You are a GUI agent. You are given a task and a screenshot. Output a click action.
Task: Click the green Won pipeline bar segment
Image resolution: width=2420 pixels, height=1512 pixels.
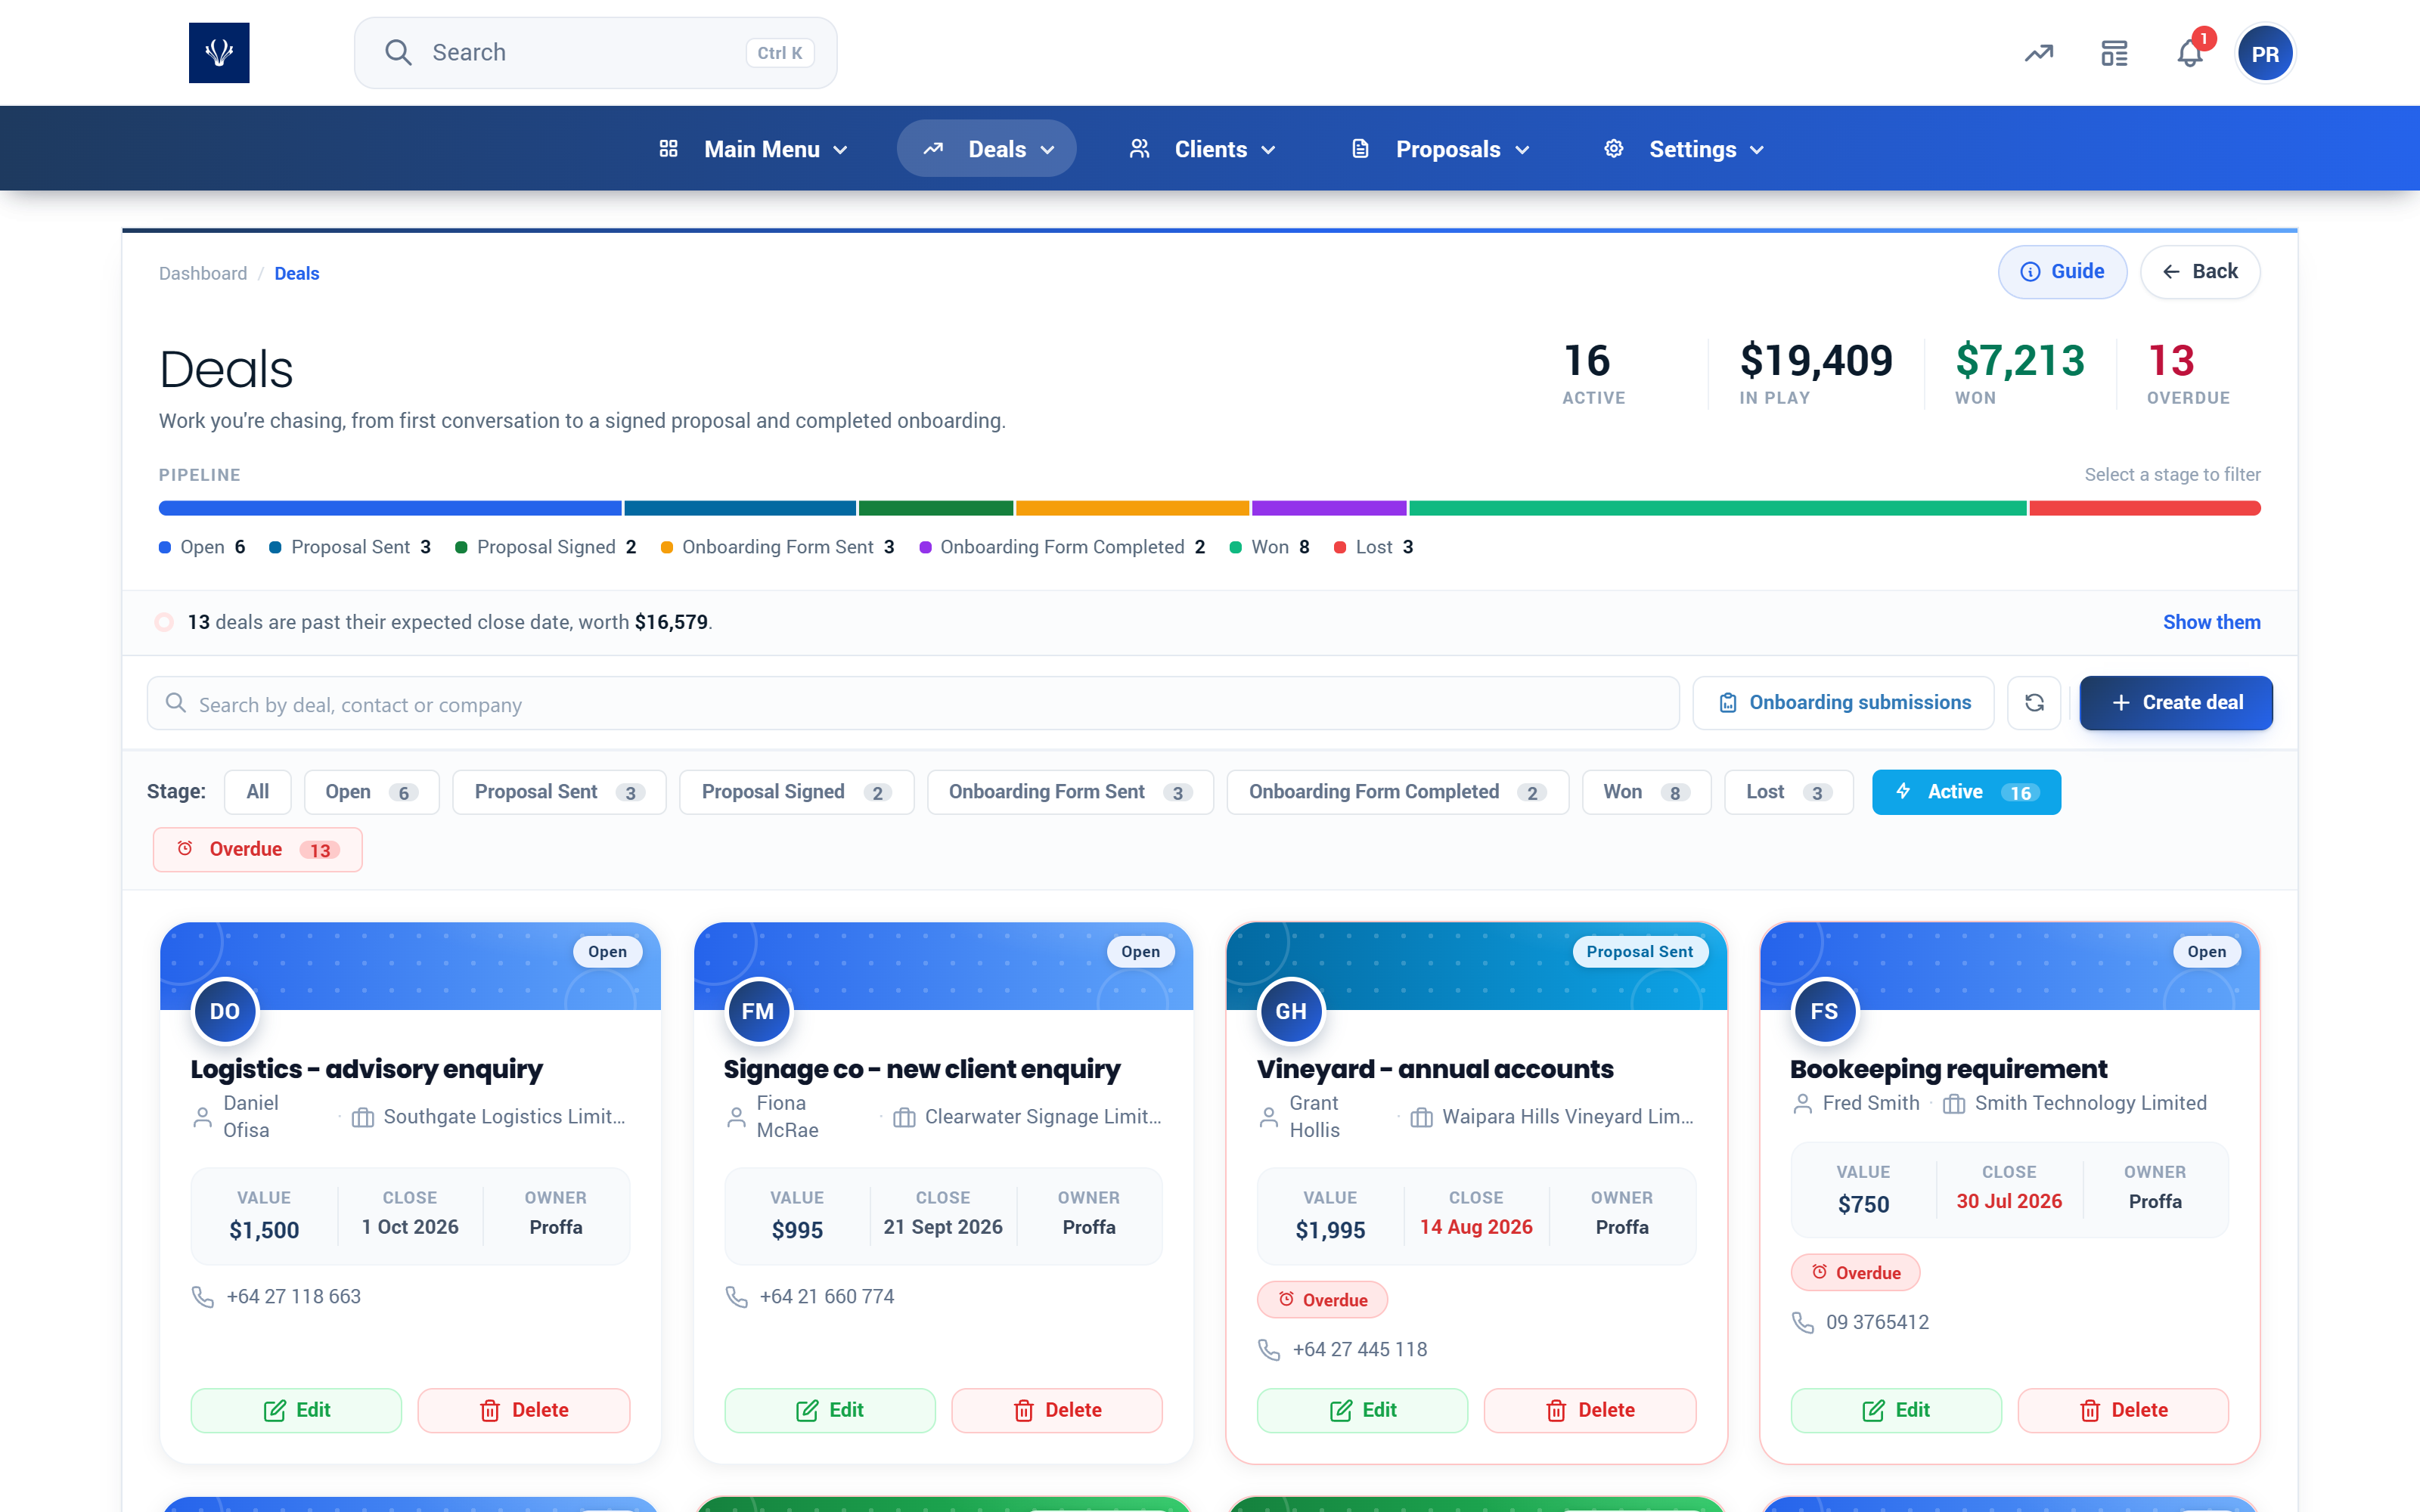pyautogui.click(x=1717, y=508)
